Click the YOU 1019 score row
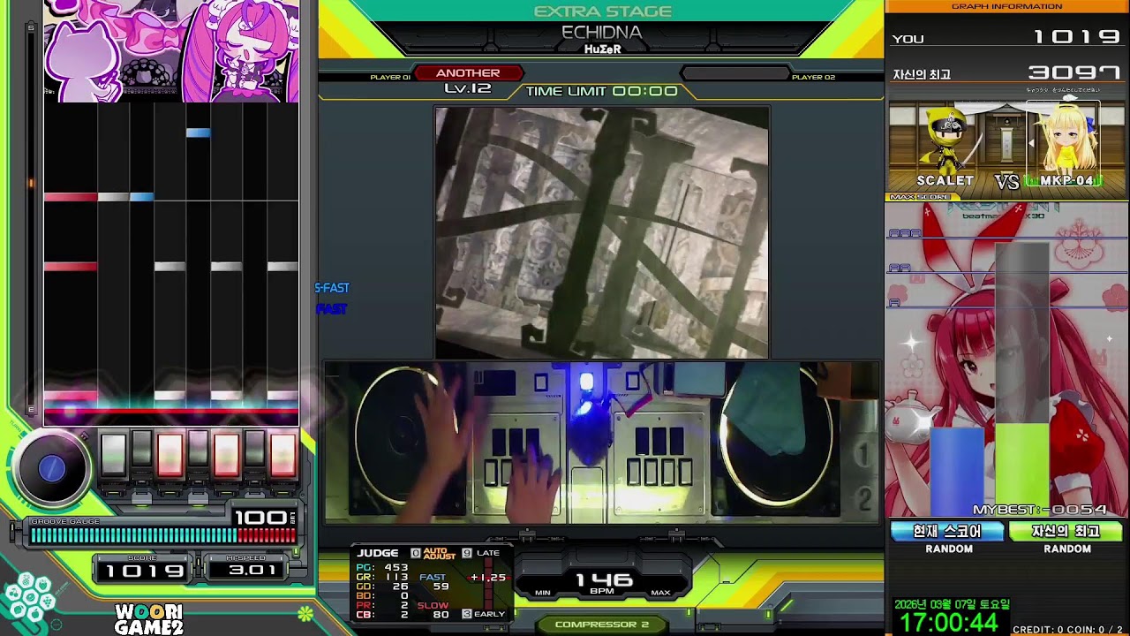The image size is (1130, 636). 1006,37
